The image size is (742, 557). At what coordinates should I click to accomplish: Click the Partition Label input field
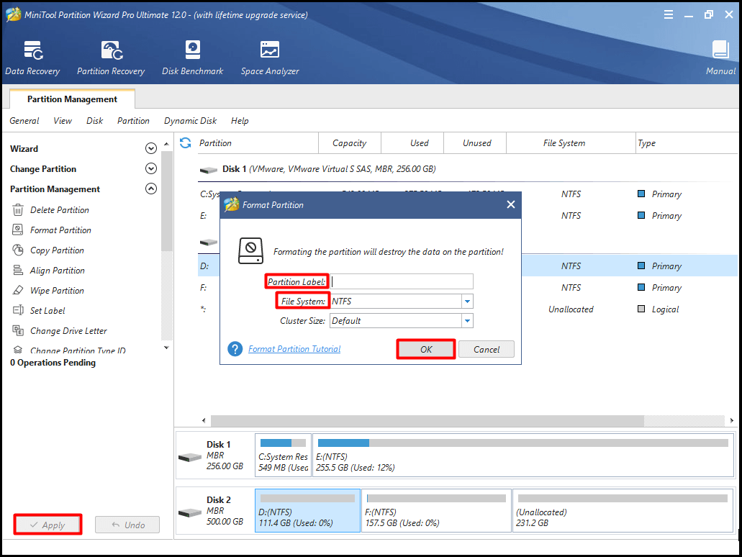click(402, 281)
